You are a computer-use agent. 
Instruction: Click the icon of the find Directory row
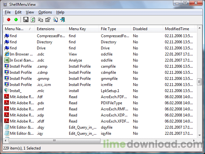[7, 42]
